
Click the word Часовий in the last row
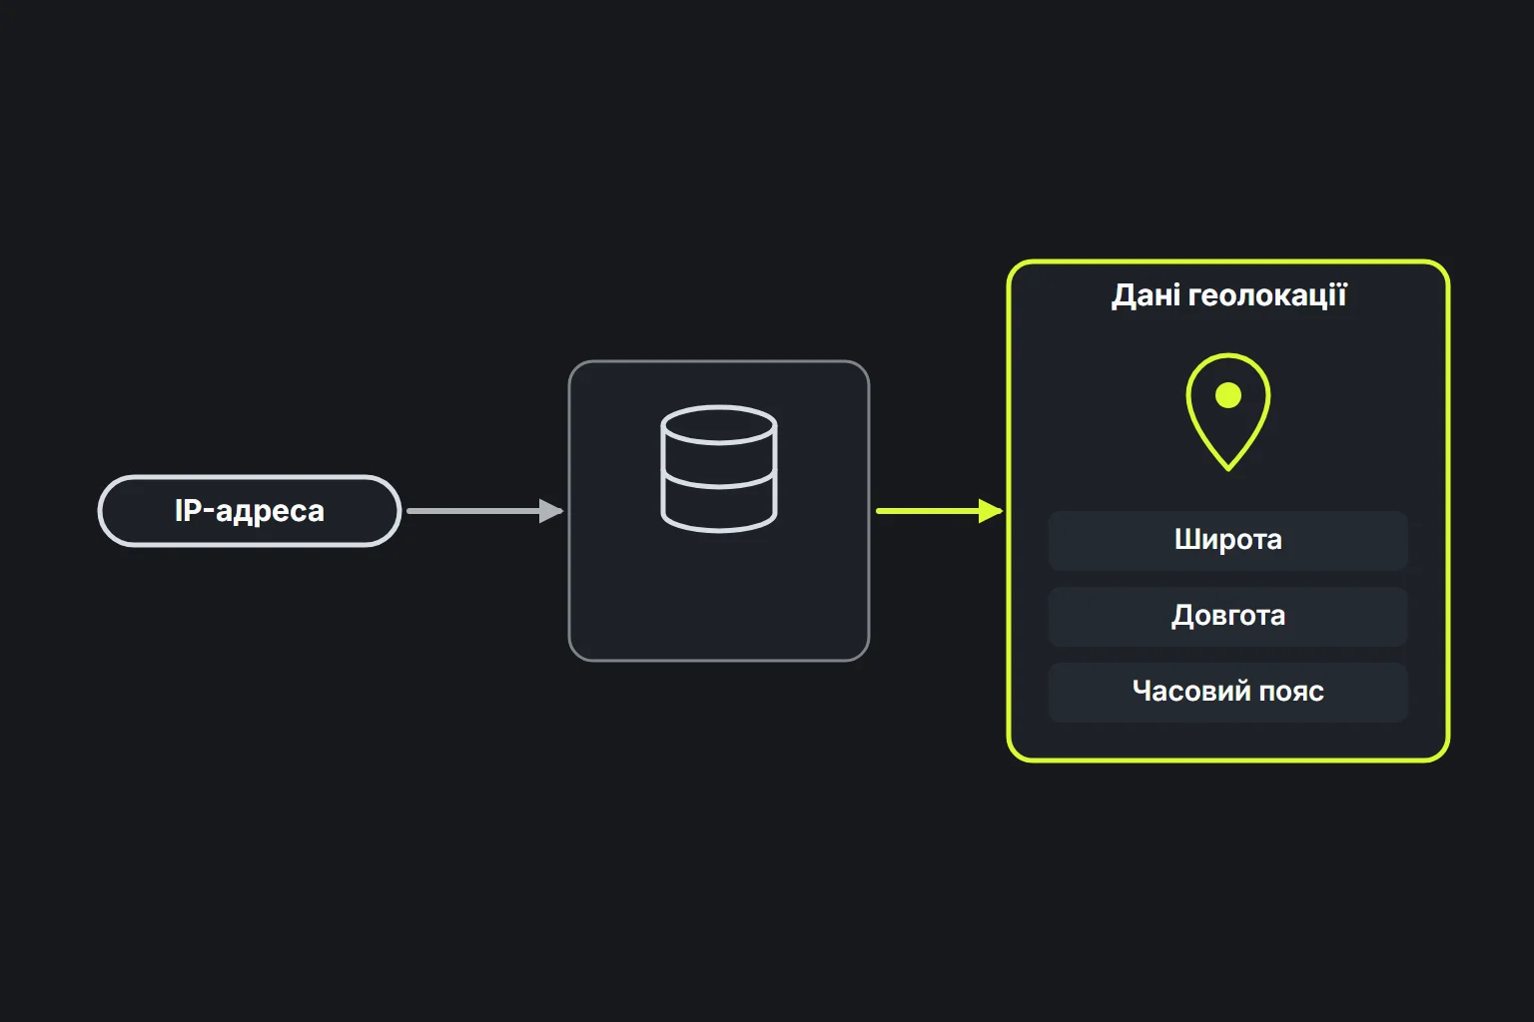[x=1176, y=692]
